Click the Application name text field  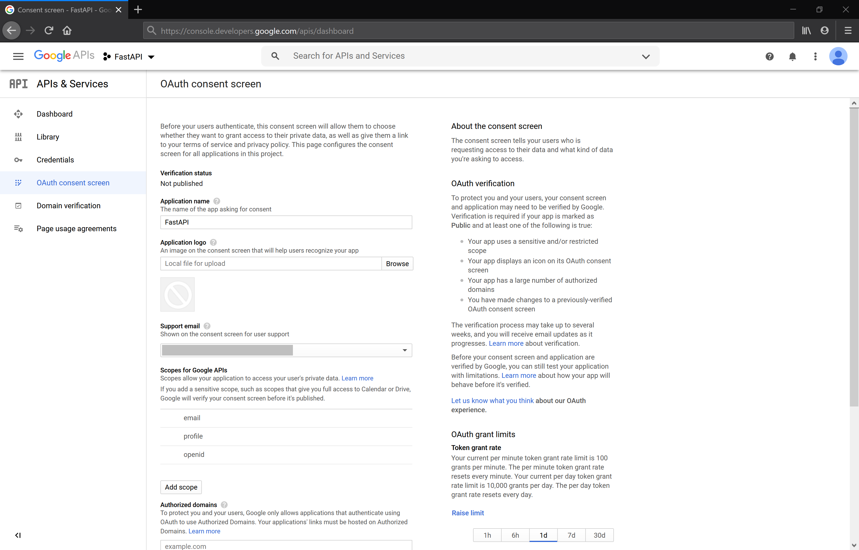pos(286,222)
